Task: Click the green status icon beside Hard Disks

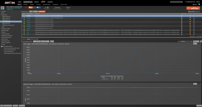Action: click(3, 18)
